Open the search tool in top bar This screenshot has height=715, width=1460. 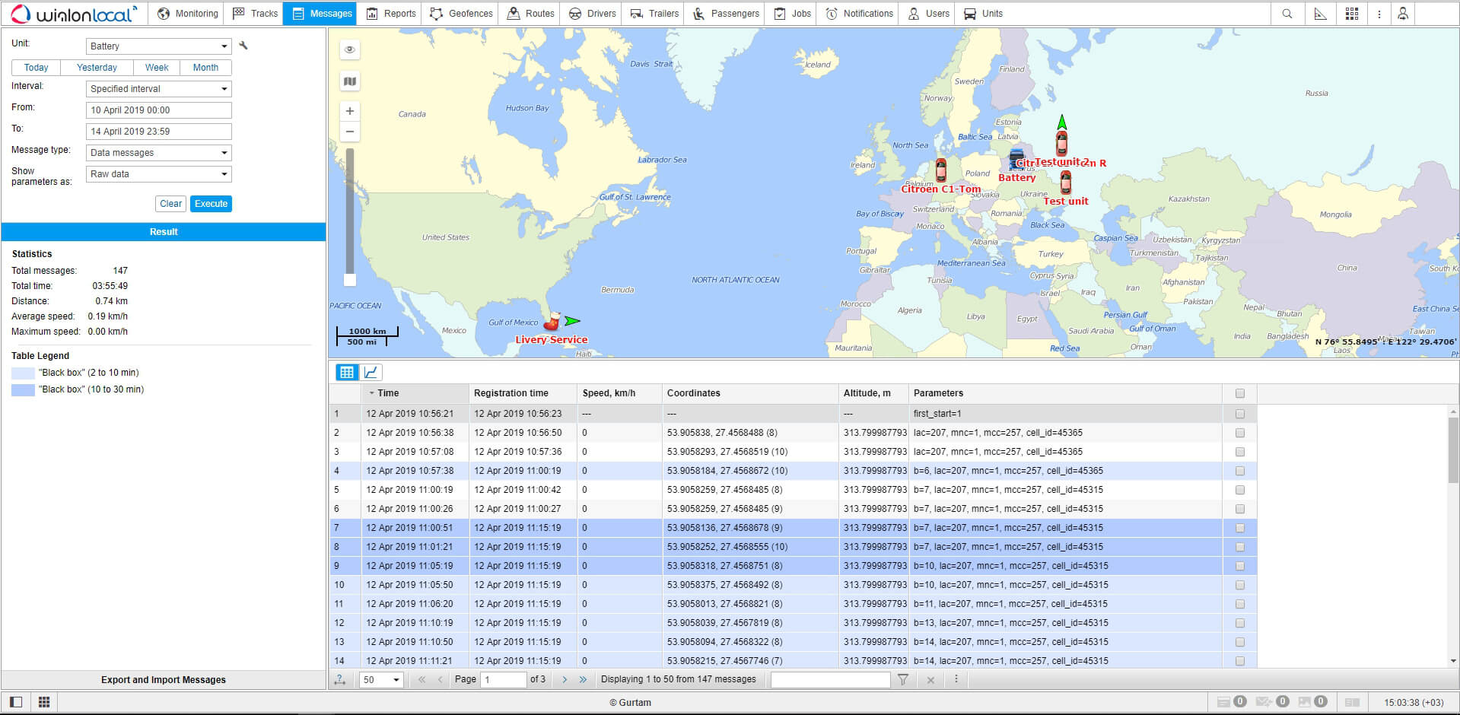click(x=1287, y=14)
